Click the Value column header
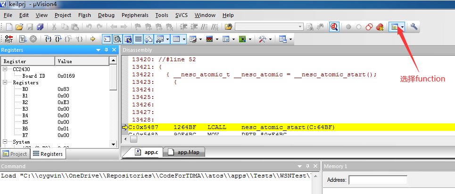455x194 pixels. (x=82, y=61)
